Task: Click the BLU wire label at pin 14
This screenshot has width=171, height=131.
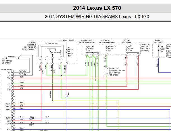Action: tap(21, 108)
